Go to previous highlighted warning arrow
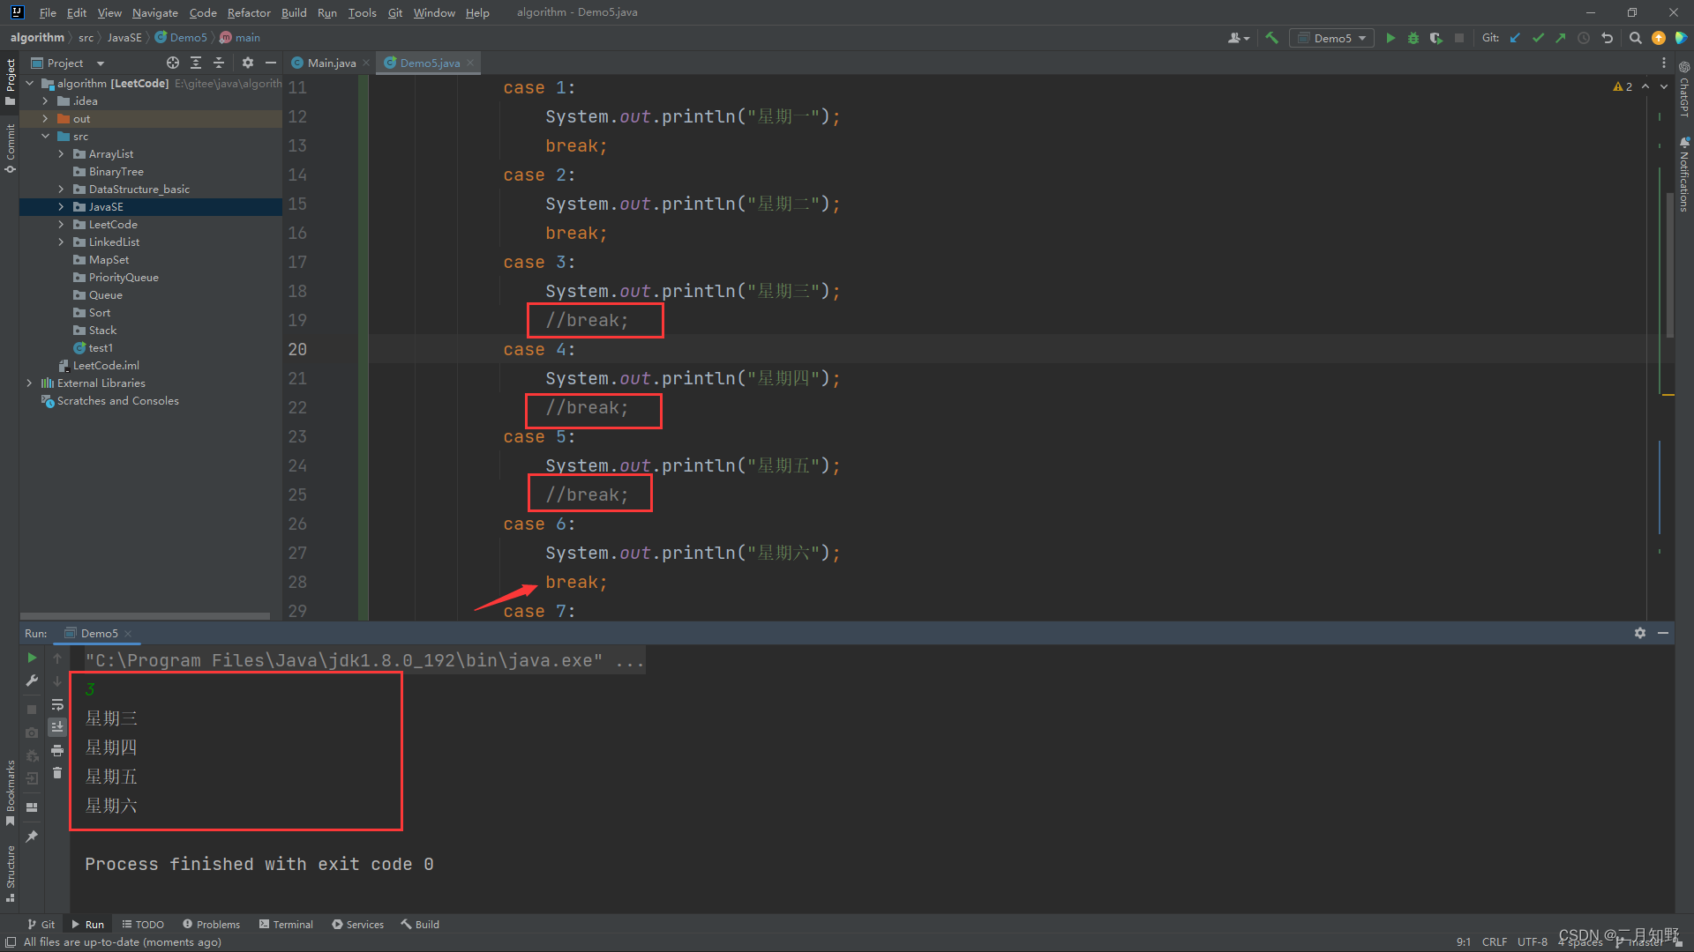 [x=1645, y=86]
